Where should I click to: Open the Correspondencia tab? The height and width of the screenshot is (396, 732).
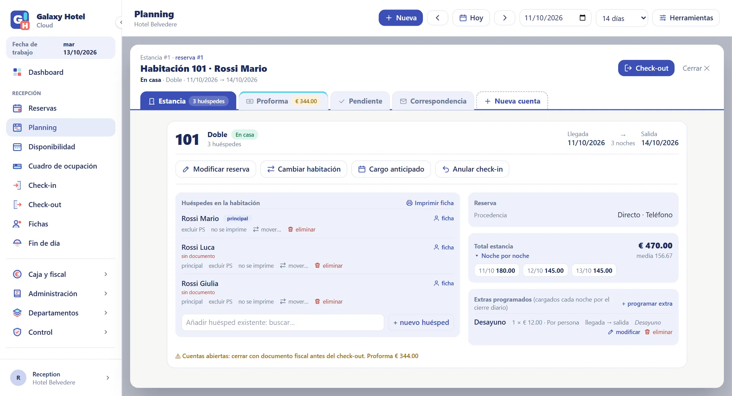pos(433,101)
